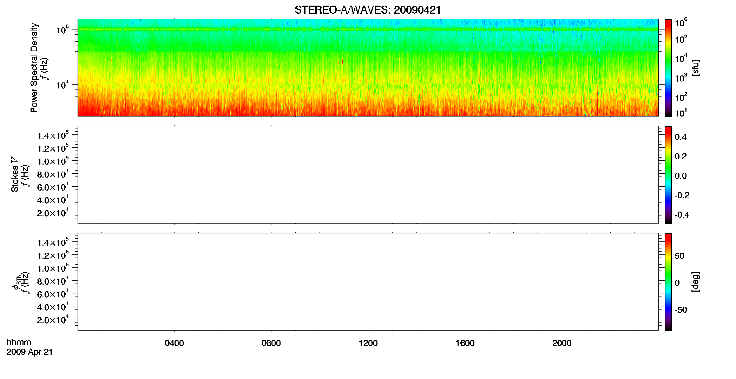Click the 1600 time axis label

[465, 343]
